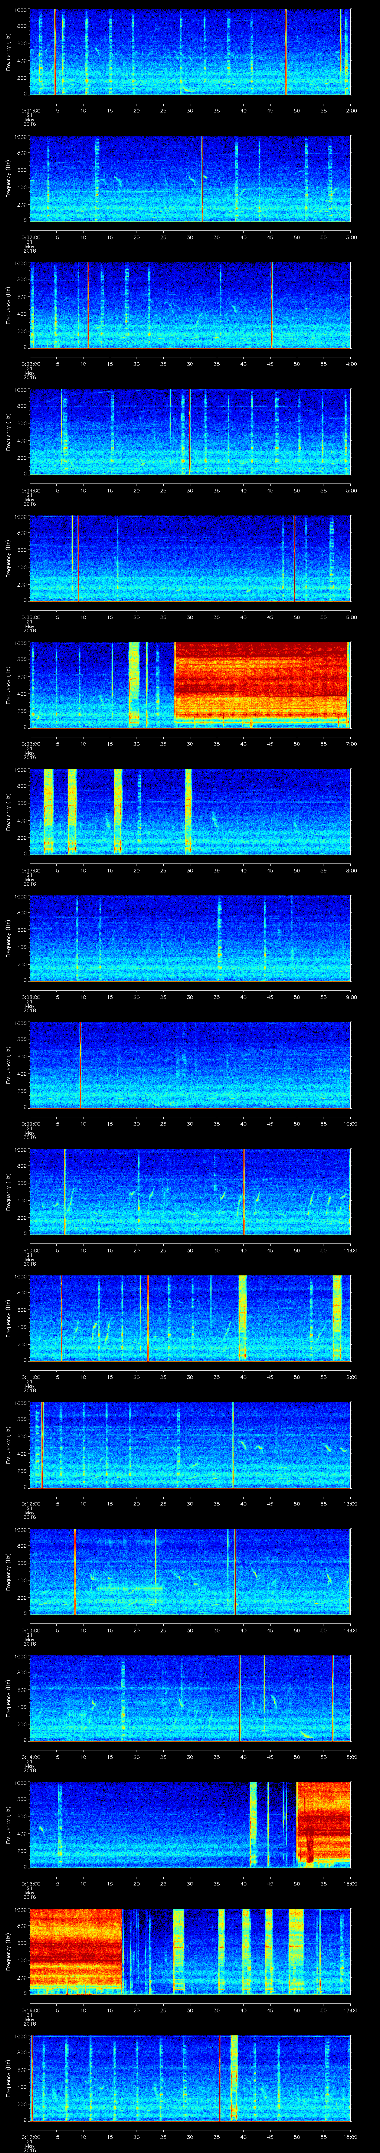Click the 0:01:00 start time label
The width and height of the screenshot is (380, 2153).
click(31, 109)
